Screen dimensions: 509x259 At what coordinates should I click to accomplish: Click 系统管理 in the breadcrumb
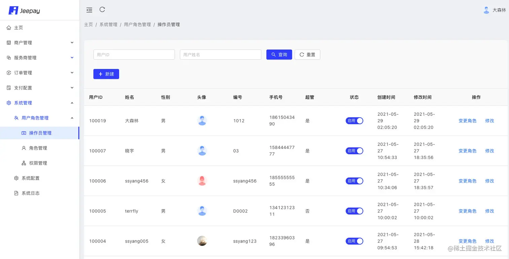click(108, 25)
